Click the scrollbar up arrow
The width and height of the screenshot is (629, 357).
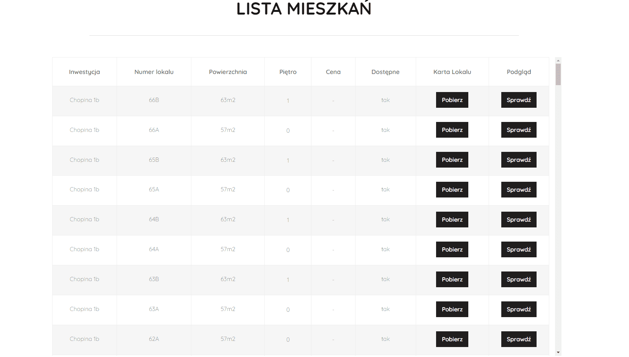pyautogui.click(x=558, y=60)
